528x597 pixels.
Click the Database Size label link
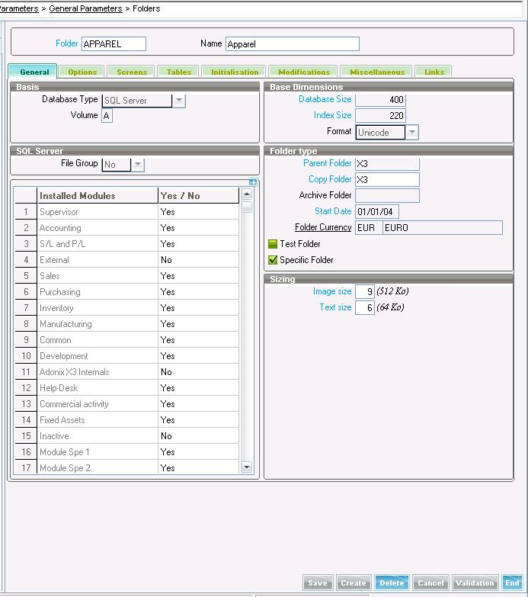pos(325,99)
